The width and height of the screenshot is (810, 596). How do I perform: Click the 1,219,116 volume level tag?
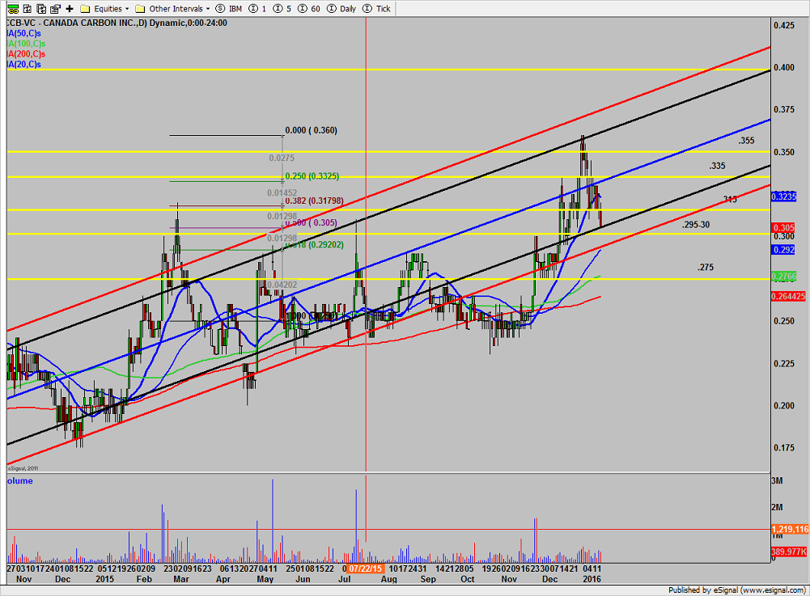pyautogui.click(x=791, y=529)
